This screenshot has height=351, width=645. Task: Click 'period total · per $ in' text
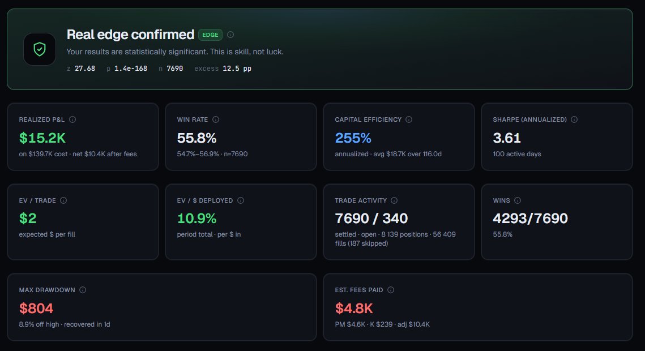point(209,234)
